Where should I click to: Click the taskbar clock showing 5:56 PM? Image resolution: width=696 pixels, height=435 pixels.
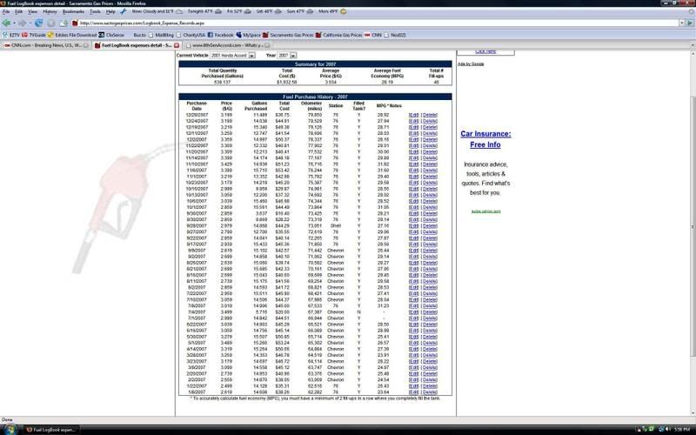(682, 430)
